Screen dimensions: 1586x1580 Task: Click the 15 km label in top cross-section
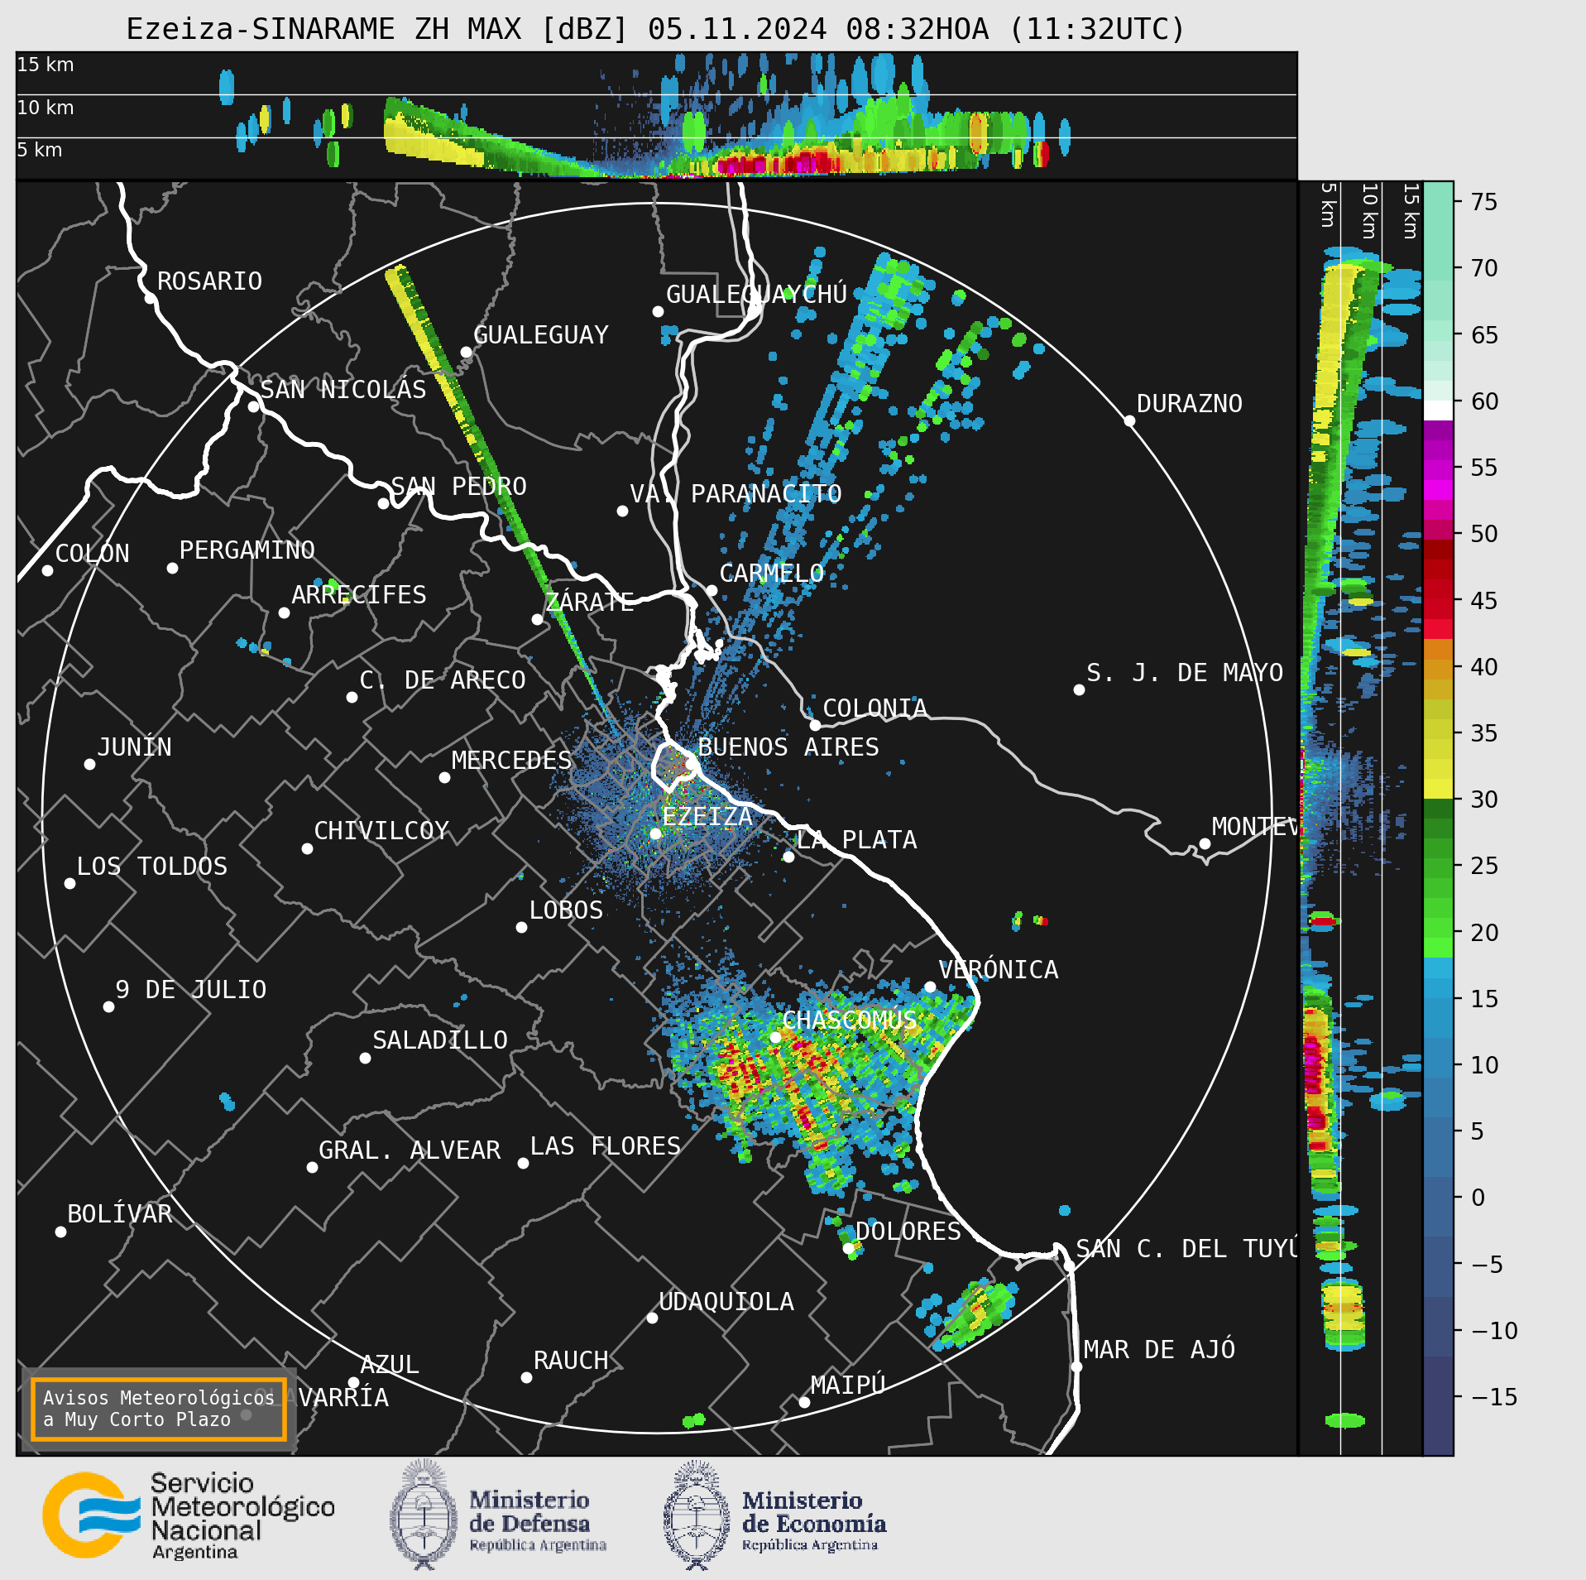click(x=46, y=65)
